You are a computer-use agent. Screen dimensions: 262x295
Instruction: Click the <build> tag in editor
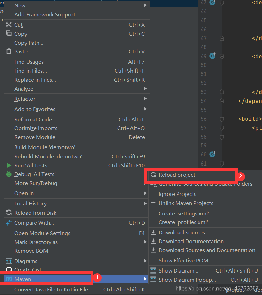[x=250, y=119]
